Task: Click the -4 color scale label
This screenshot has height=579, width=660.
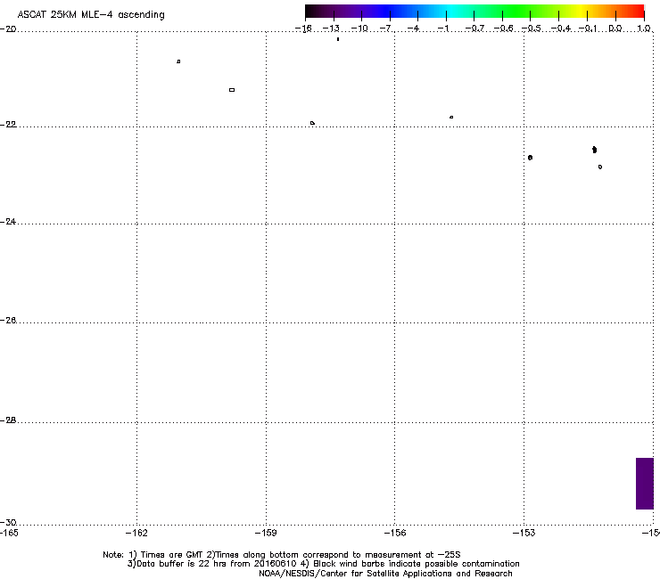Action: click(413, 29)
